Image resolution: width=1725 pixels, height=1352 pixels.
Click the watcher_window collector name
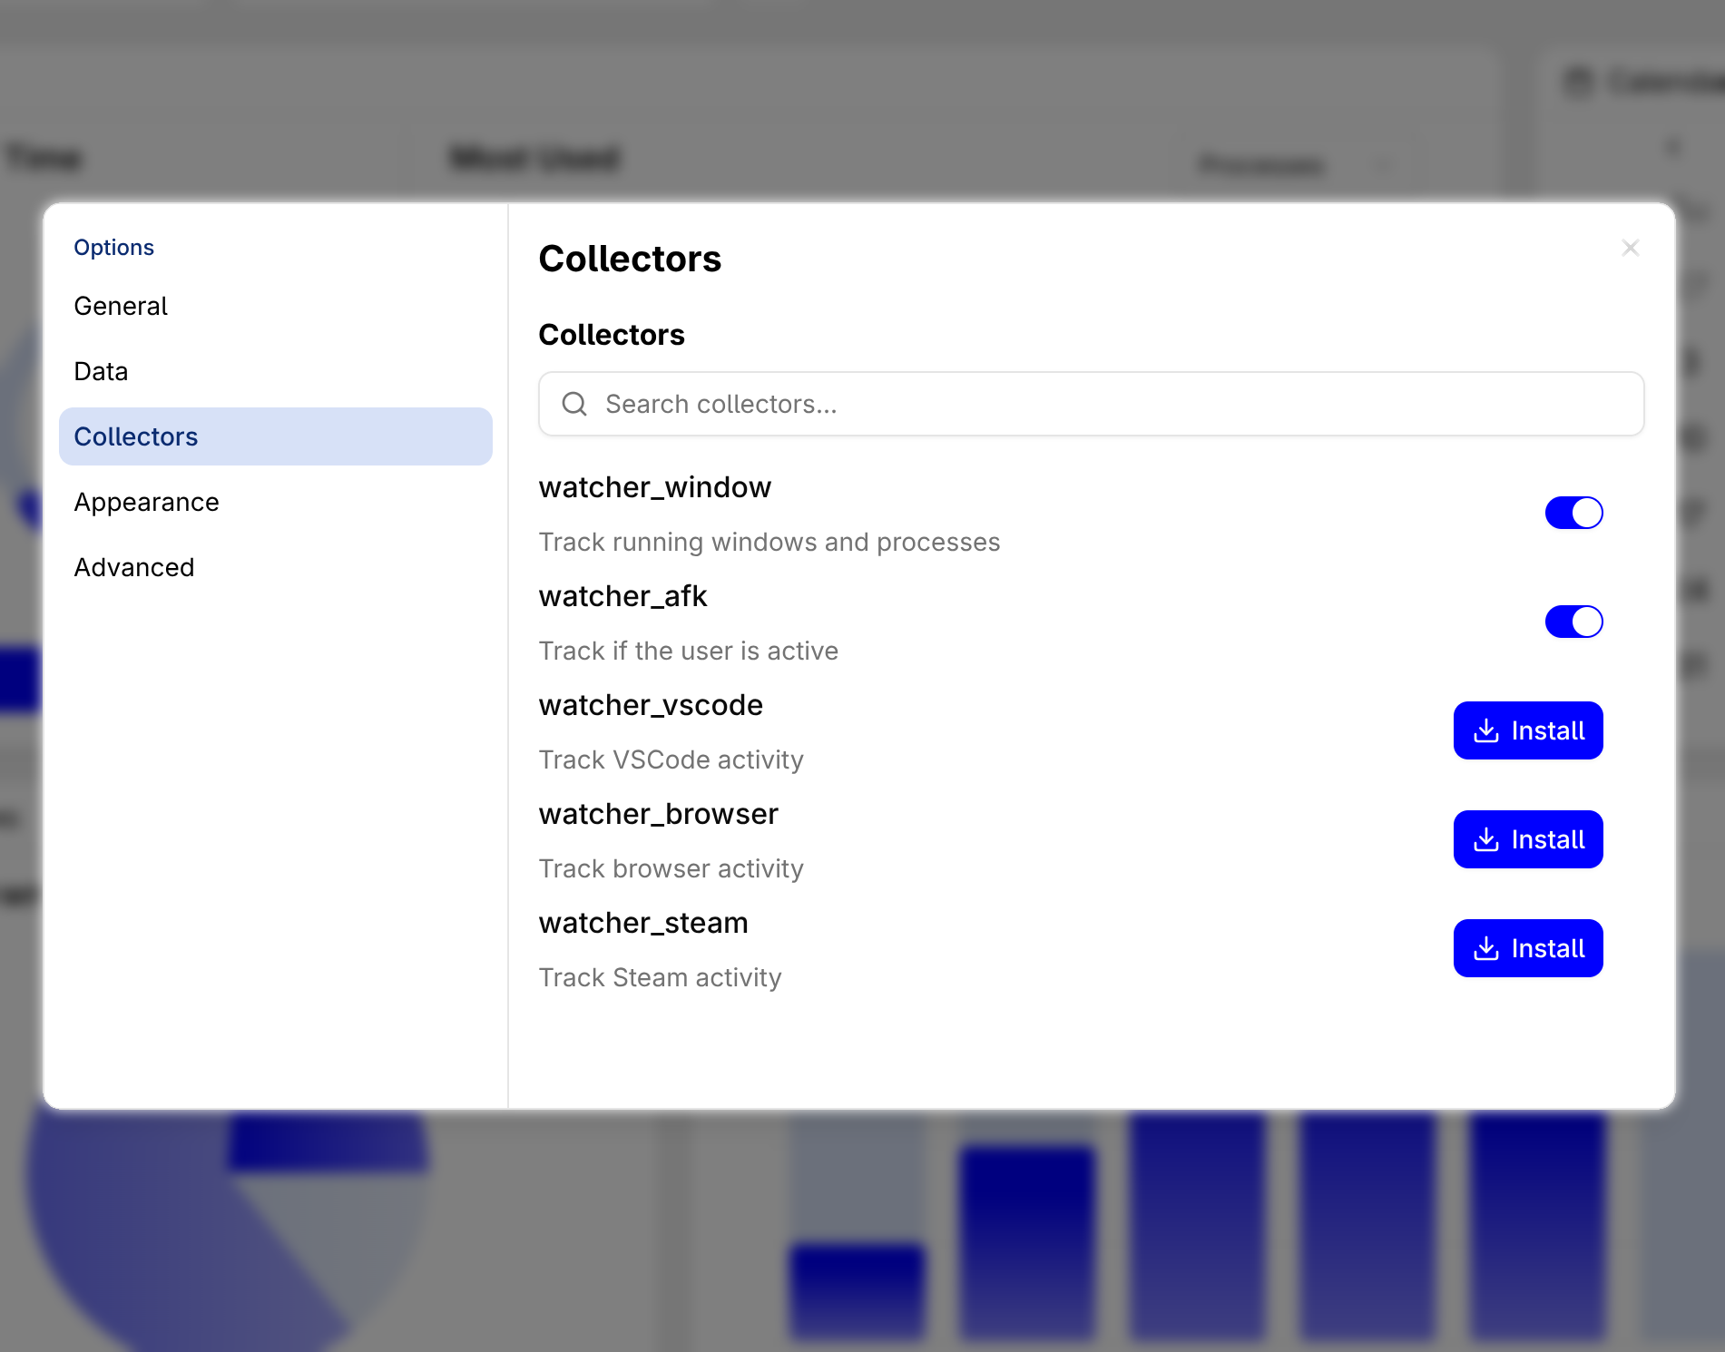pyautogui.click(x=654, y=487)
